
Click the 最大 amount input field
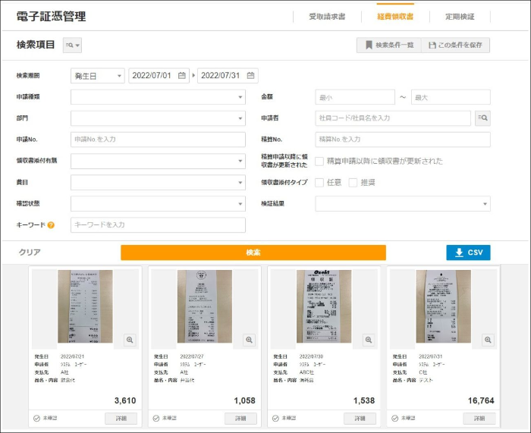click(x=451, y=97)
